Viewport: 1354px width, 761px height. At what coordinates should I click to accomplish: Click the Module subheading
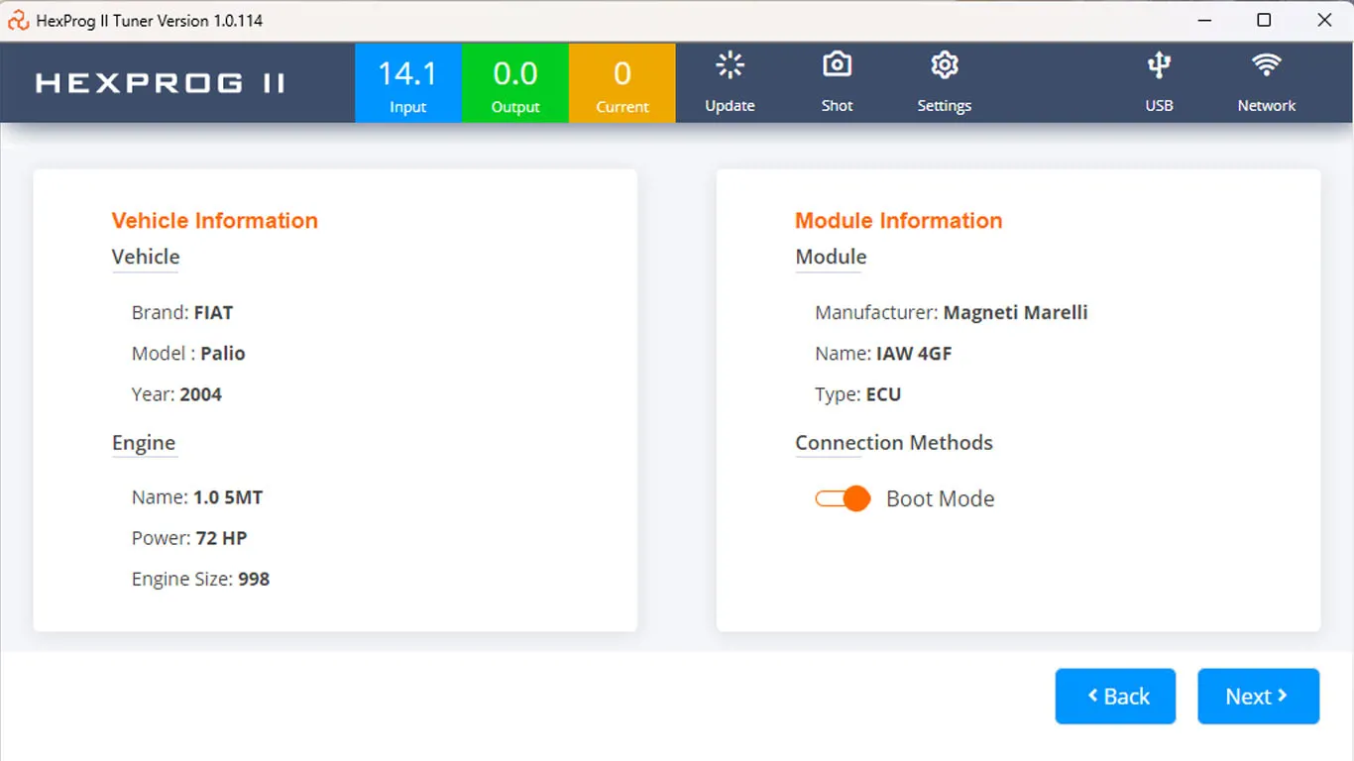(831, 257)
